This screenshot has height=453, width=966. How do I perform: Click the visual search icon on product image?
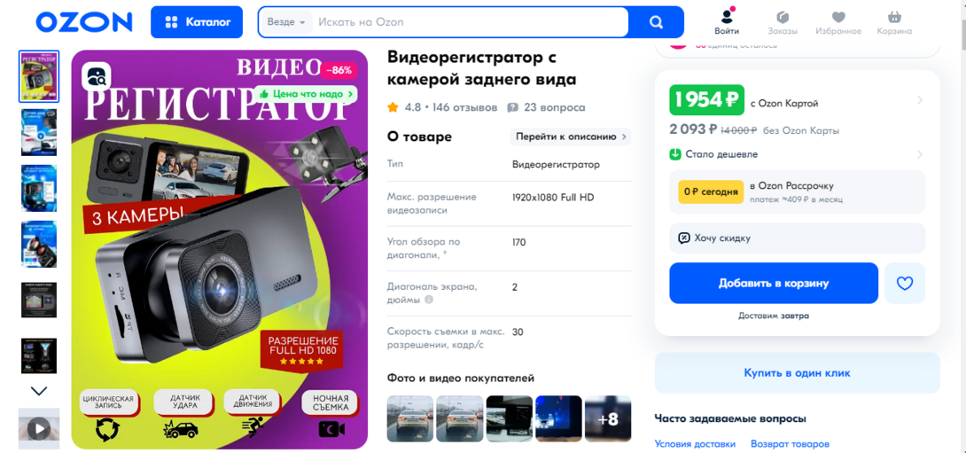point(96,76)
